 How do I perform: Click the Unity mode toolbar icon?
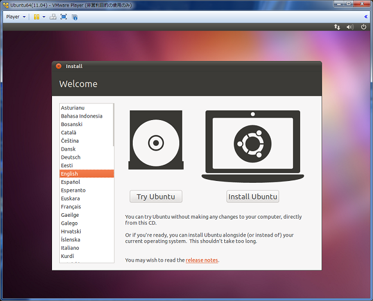(x=75, y=17)
